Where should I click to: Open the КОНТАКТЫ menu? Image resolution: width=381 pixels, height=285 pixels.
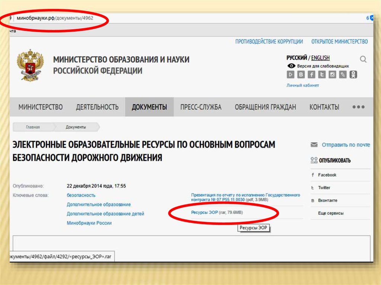(x=324, y=107)
